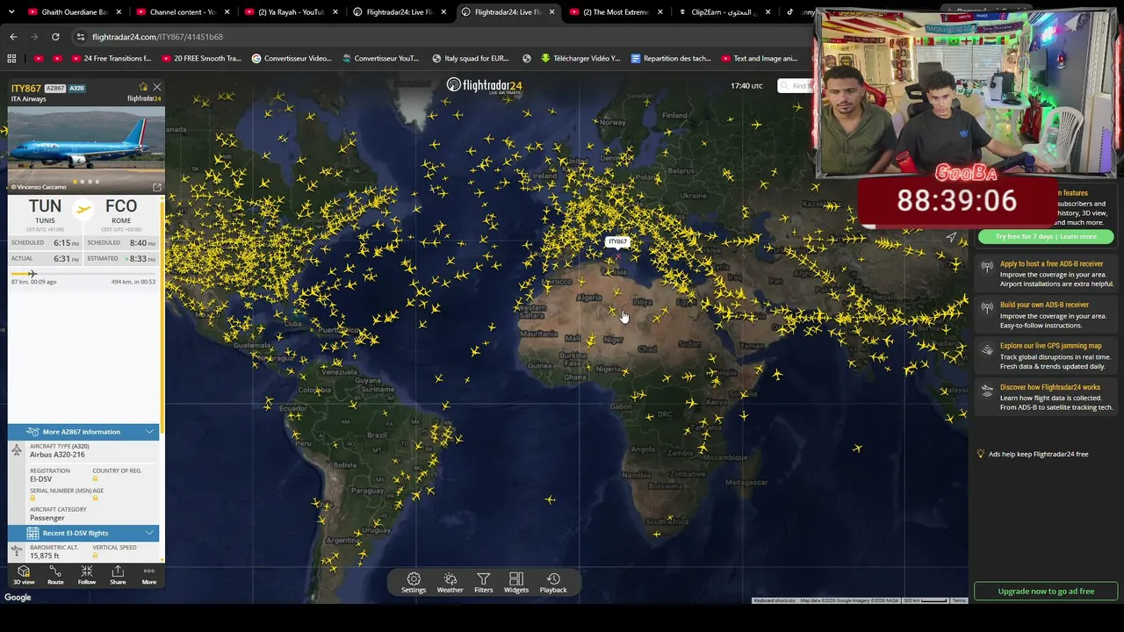1124x632 pixels.
Task: Click the ITA Airways aircraft photo
Action: click(85, 149)
